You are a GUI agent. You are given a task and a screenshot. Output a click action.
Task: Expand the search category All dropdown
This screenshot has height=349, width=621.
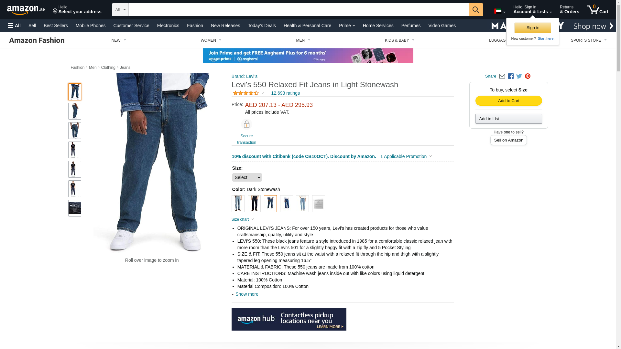coord(120,10)
